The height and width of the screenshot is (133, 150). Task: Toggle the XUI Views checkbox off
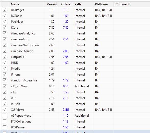[5, 110]
